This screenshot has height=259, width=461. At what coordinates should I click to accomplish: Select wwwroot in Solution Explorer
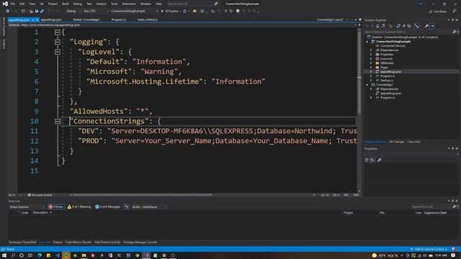(x=386, y=59)
